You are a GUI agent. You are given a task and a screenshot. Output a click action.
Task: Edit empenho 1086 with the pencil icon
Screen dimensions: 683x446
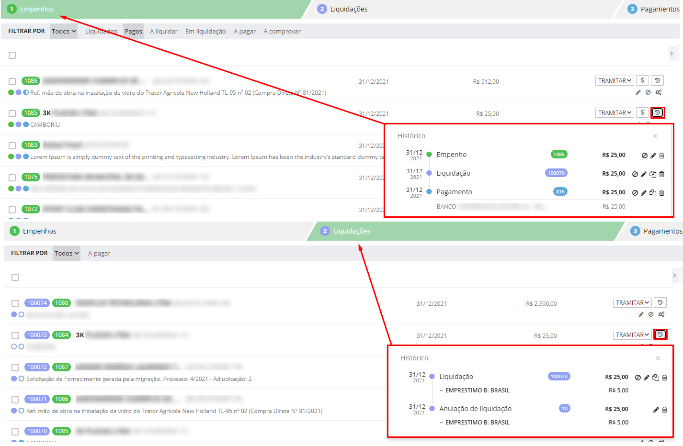tap(638, 92)
